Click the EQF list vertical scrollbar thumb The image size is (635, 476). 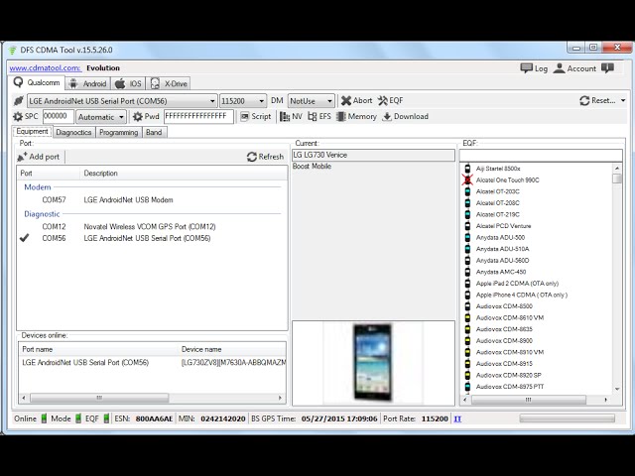[x=617, y=178]
